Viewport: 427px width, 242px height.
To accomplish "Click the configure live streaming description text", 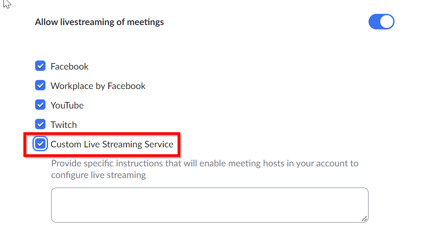I will coord(99,175).
